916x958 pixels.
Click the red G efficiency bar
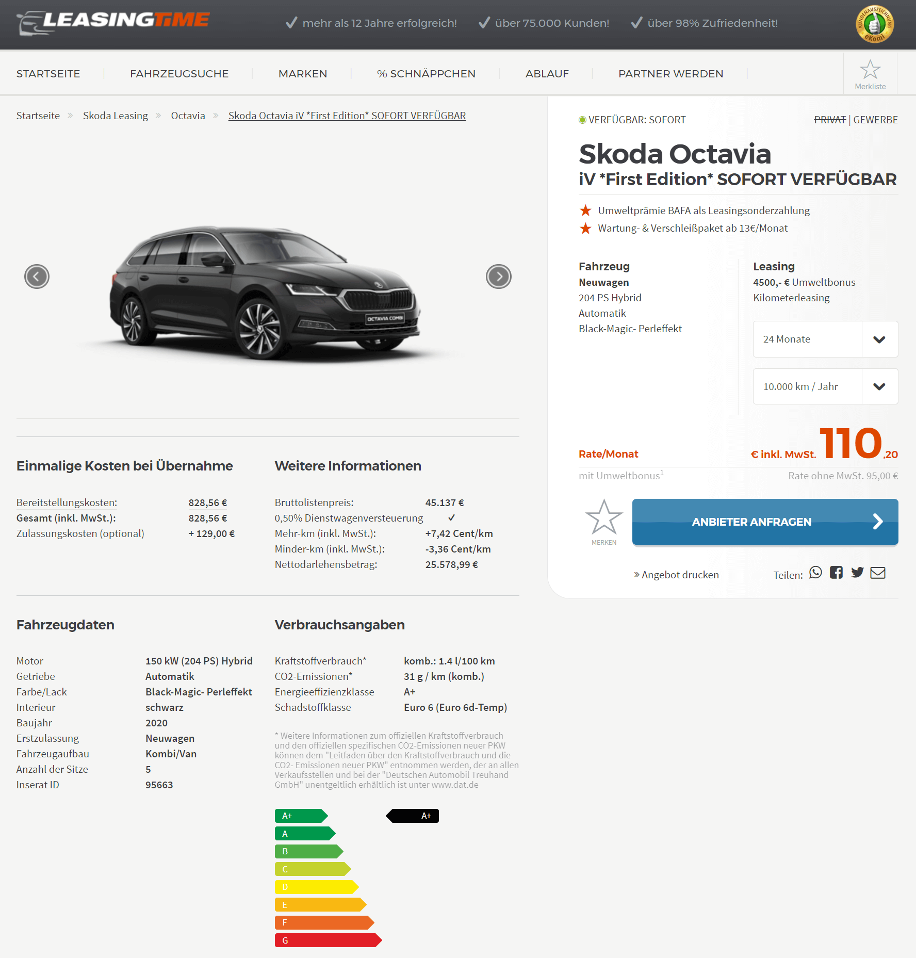click(329, 940)
